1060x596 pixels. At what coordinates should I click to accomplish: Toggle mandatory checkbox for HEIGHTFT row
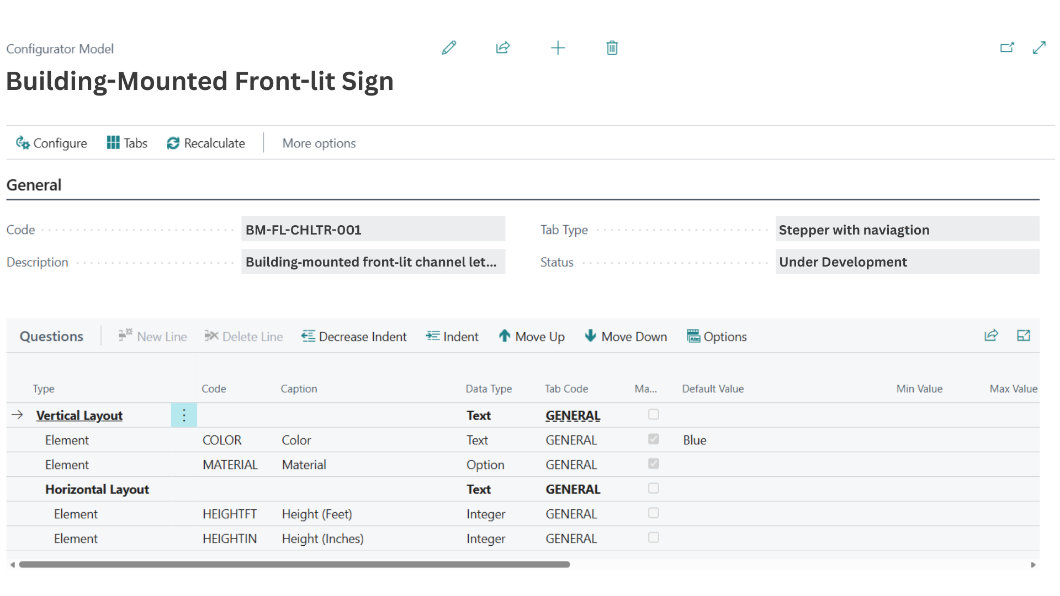pos(653,513)
